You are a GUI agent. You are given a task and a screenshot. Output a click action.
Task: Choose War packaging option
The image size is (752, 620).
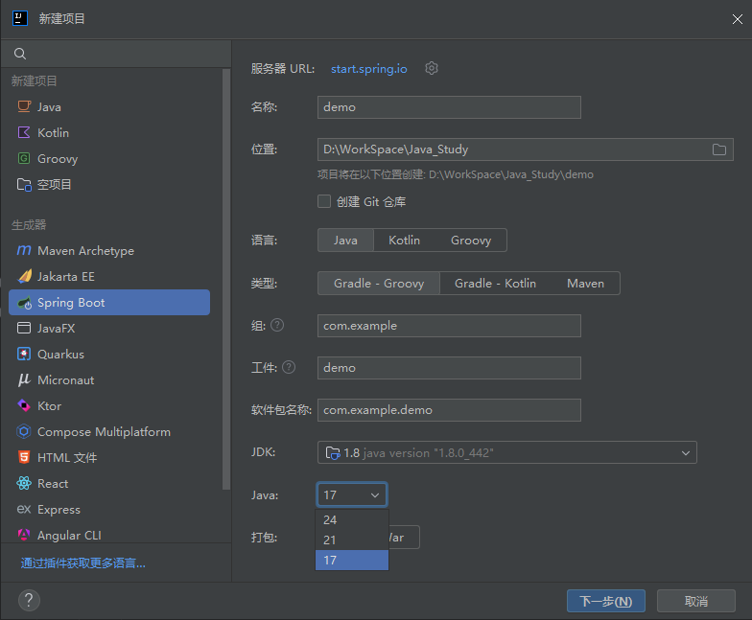403,538
